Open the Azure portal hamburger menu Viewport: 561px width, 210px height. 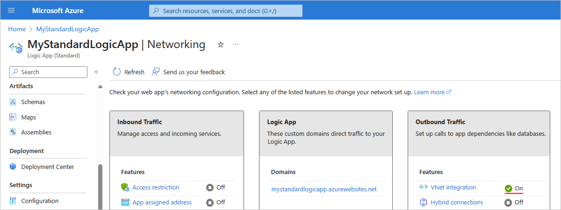pyautogui.click(x=12, y=10)
